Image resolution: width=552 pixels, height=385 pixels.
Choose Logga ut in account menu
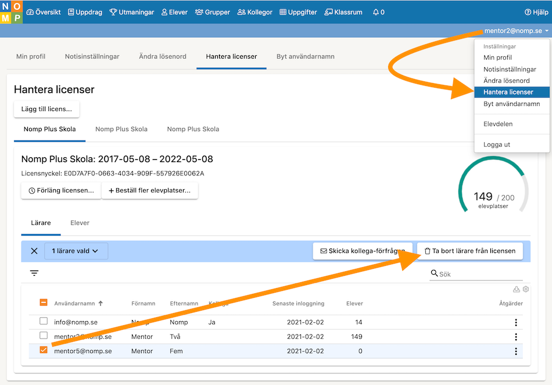pyautogui.click(x=512, y=145)
